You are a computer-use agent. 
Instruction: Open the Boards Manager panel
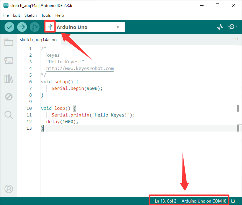9,61
